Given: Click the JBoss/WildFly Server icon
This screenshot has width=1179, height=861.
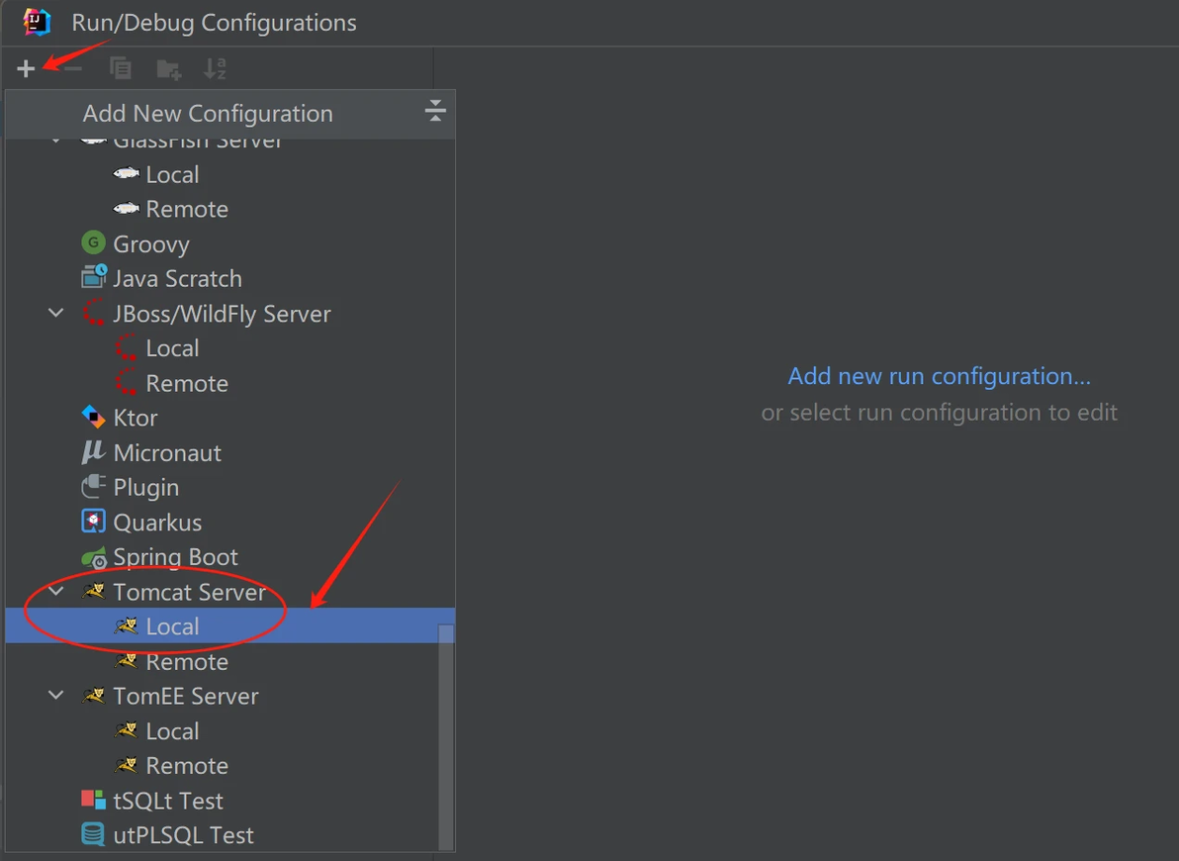Looking at the screenshot, I should 93,313.
